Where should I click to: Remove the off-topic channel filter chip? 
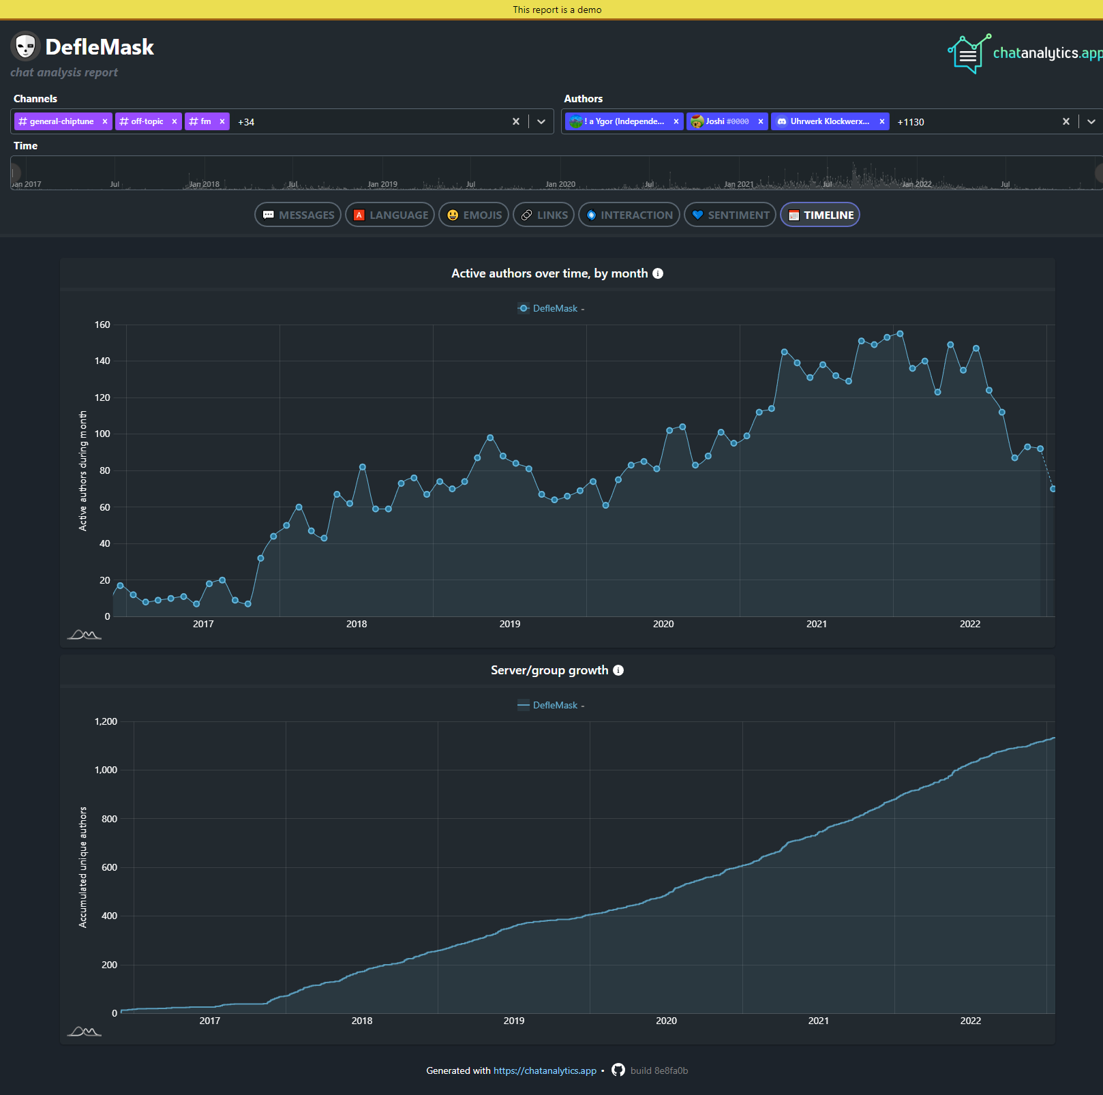coord(175,121)
